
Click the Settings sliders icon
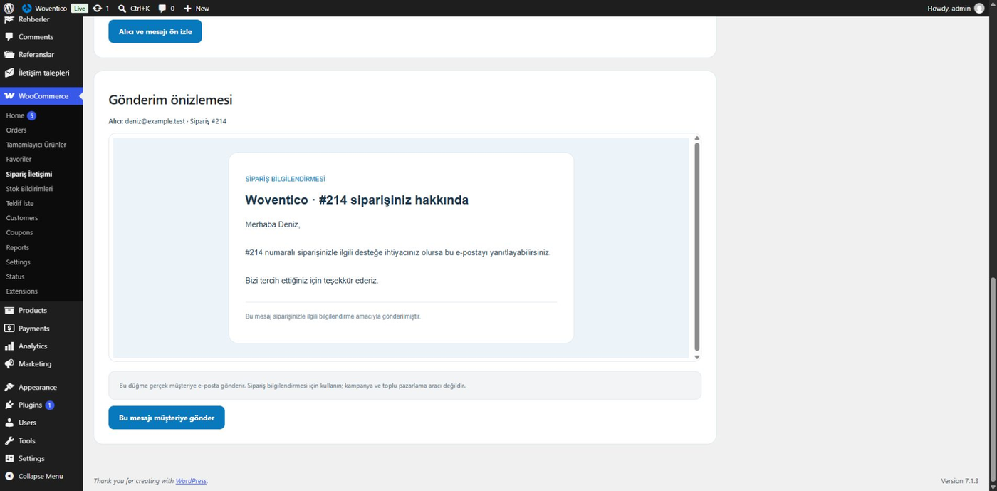[x=9, y=459]
